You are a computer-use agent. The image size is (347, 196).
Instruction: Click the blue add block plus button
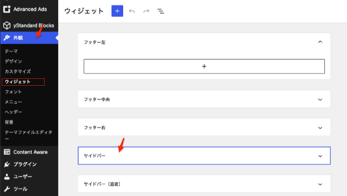pyautogui.click(x=117, y=11)
